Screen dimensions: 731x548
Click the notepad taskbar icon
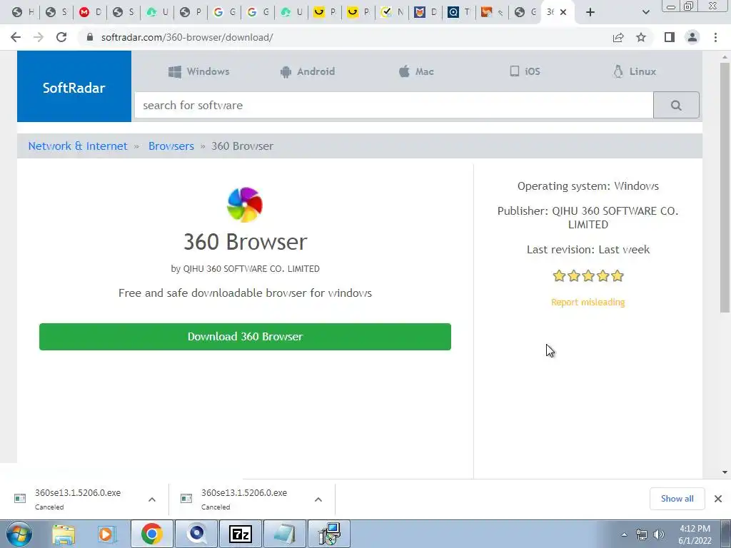click(285, 534)
